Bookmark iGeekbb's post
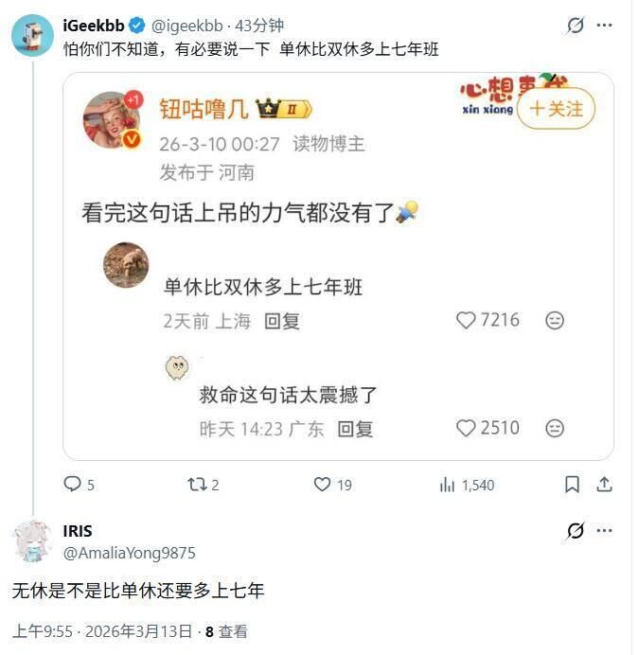638x655 pixels. tap(572, 485)
